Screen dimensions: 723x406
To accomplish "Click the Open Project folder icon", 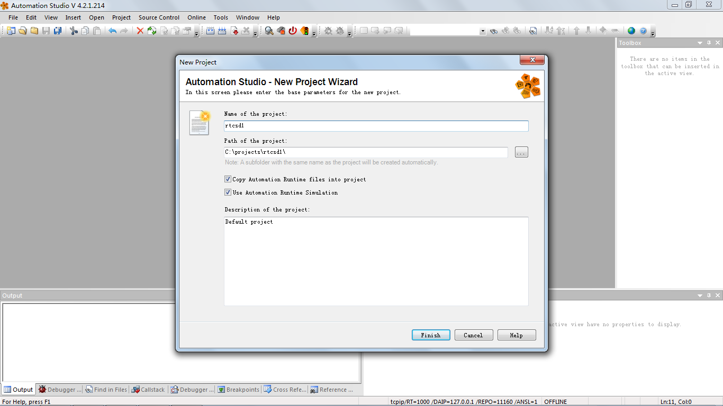I will [x=22, y=31].
